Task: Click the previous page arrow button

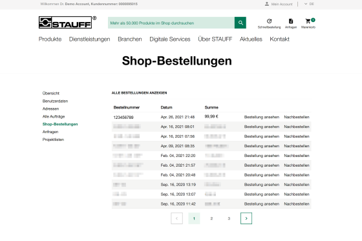Action: point(176,218)
